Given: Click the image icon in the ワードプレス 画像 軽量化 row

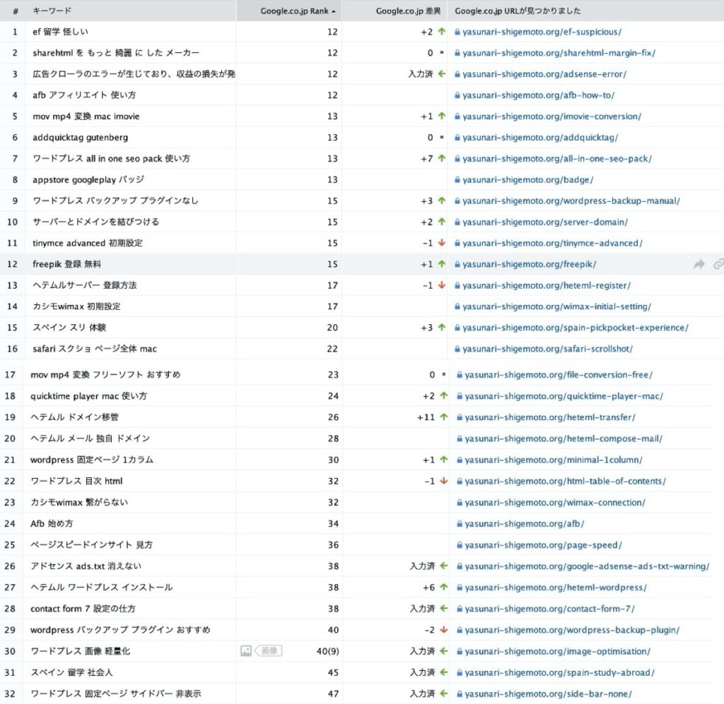Looking at the screenshot, I should [246, 651].
